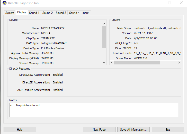Click Direct3D DDI value '12'
The image size is (187, 134).
point(136,48)
